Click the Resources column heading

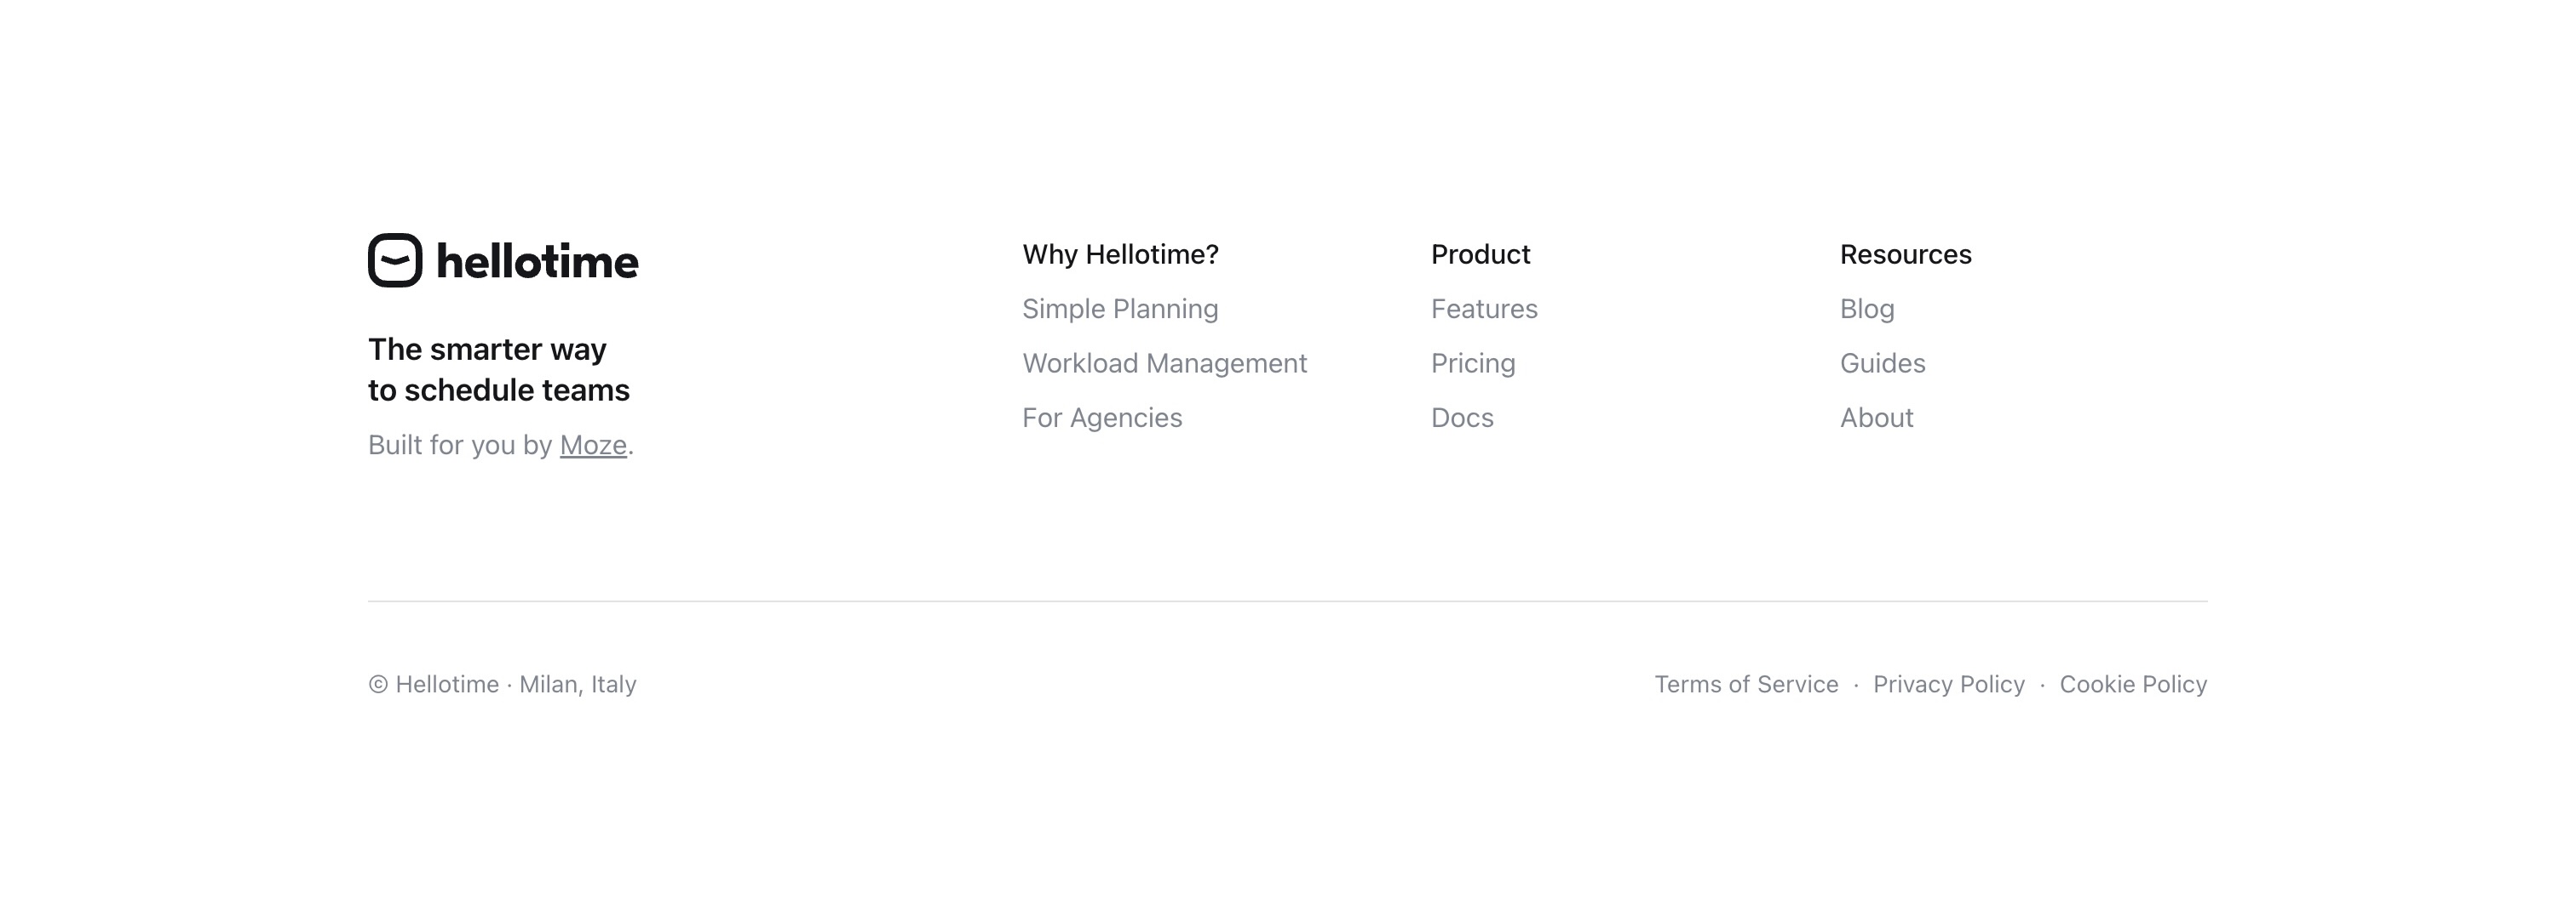(x=1905, y=254)
